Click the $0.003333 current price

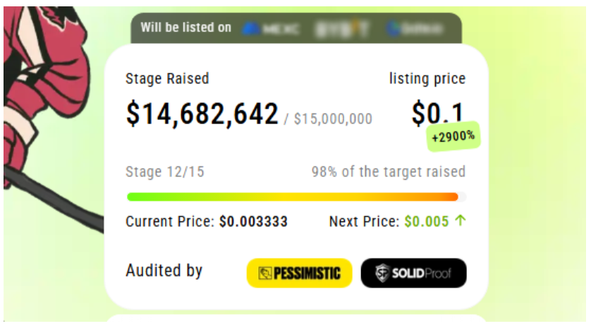click(253, 222)
